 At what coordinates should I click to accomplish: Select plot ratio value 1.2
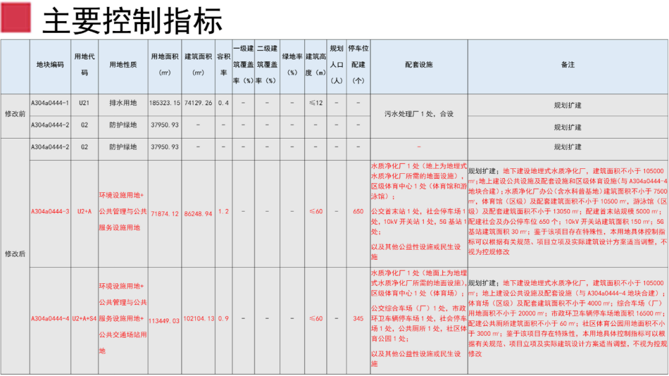click(x=224, y=211)
